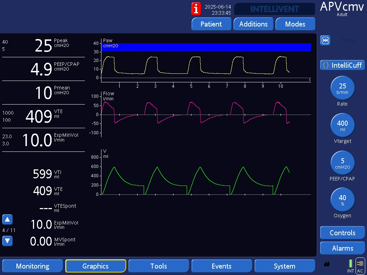Open the IntelliCuff panel

click(342, 65)
